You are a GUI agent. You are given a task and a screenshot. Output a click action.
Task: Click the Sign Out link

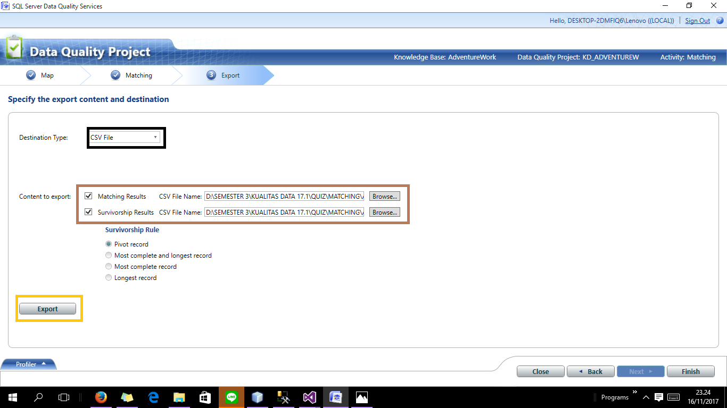698,21
